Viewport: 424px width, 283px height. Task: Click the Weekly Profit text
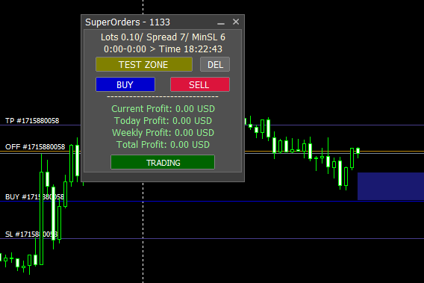[163, 133]
